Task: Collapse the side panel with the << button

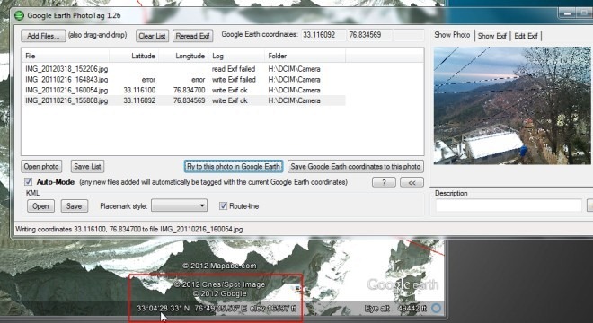Action: pyautogui.click(x=412, y=182)
